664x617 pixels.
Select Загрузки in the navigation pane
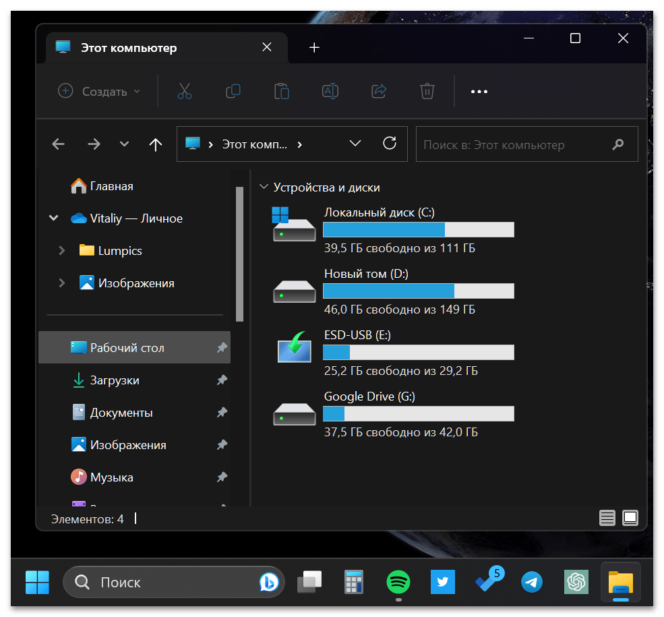click(x=115, y=380)
